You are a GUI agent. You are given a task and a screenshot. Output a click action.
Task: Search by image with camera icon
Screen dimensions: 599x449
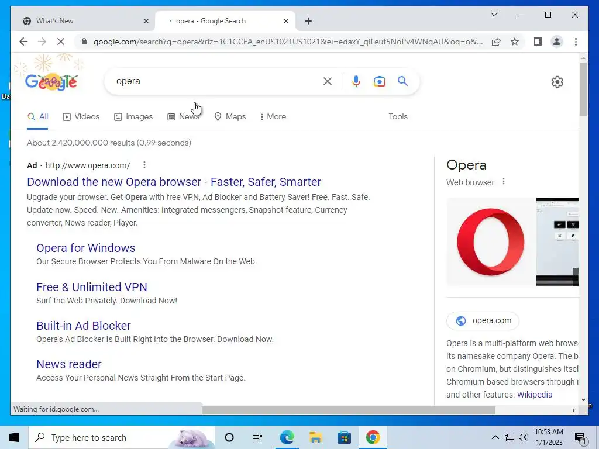coord(379,81)
